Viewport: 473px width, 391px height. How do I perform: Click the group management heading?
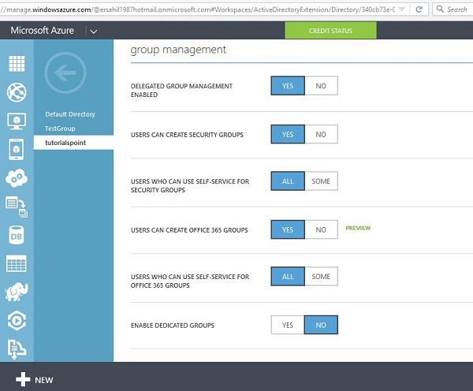click(178, 50)
